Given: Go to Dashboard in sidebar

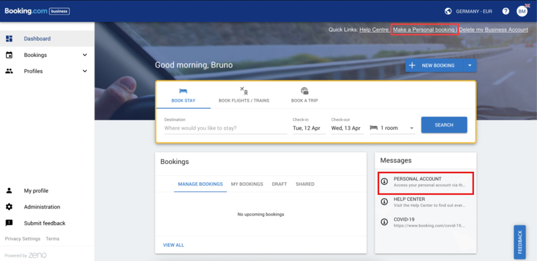Looking at the screenshot, I should click(47, 39).
